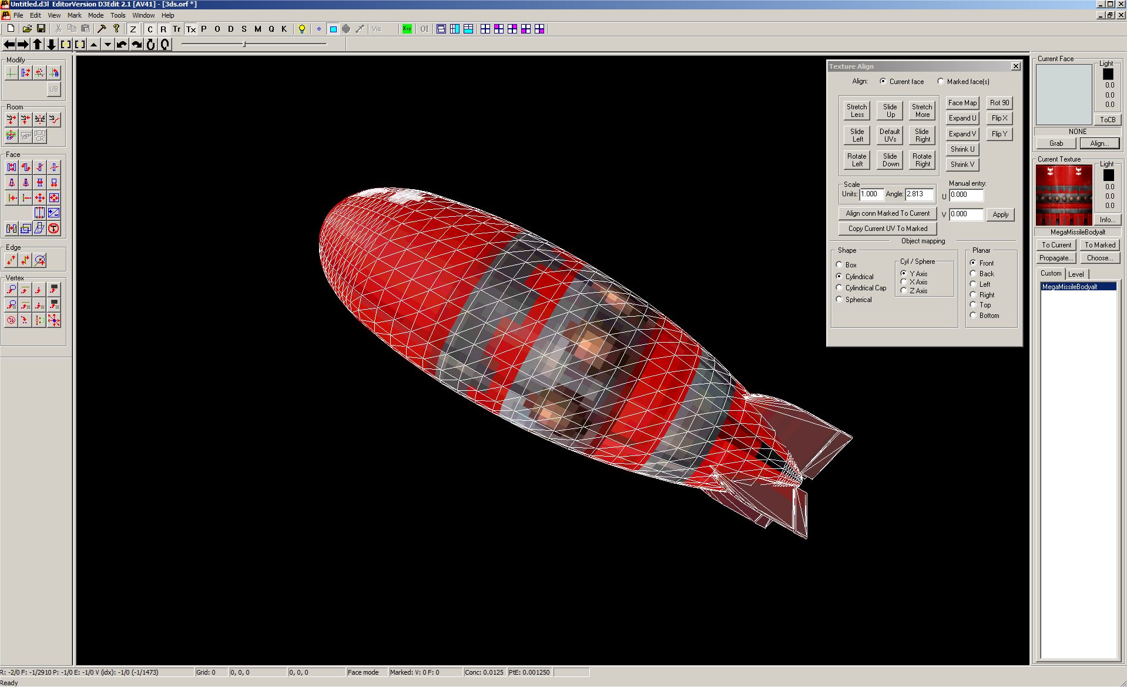Viewport: 1127px width, 687px height.
Task: Open the Mode menu
Action: (95, 15)
